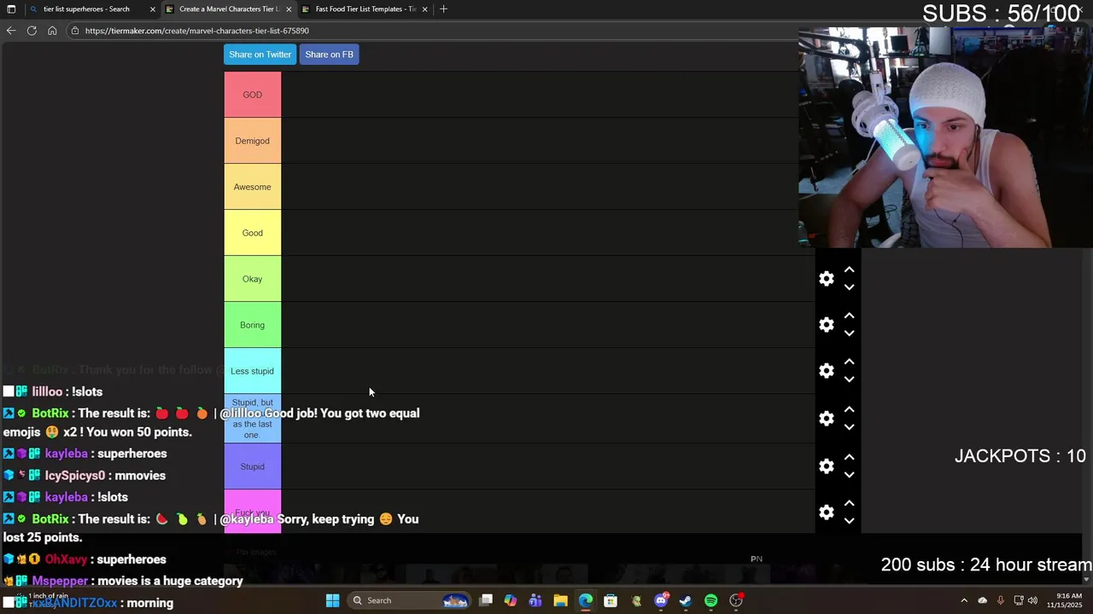Open the tab actions menu icon

point(11,9)
